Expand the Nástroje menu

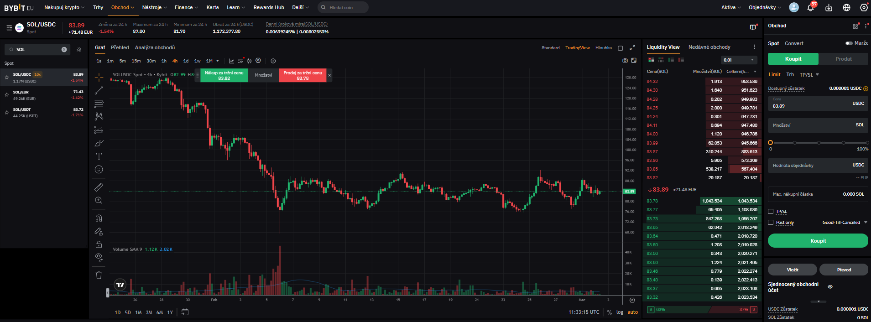click(x=154, y=8)
